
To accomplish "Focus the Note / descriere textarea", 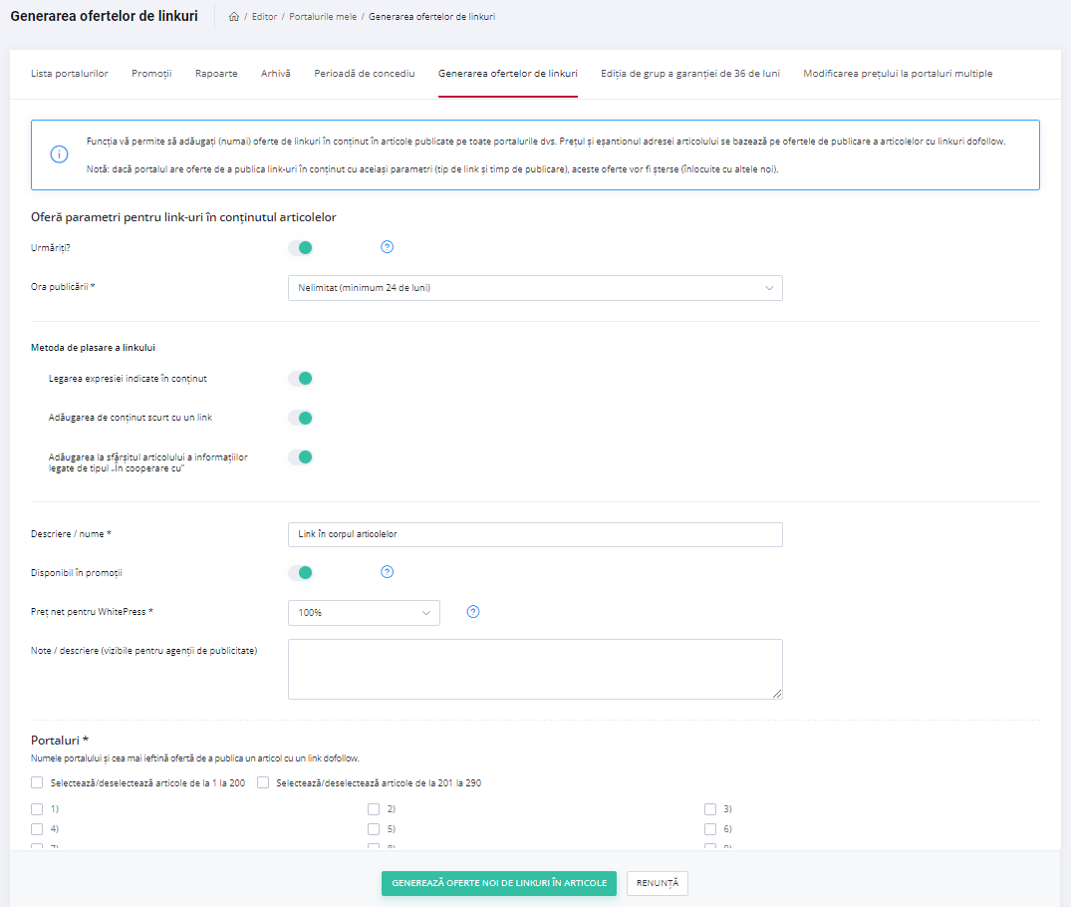I will (535, 669).
